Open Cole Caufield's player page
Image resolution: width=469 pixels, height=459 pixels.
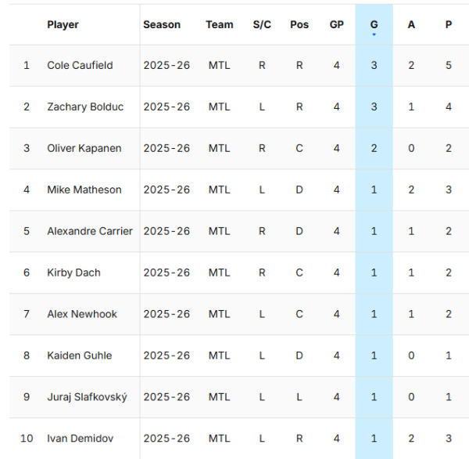(80, 65)
